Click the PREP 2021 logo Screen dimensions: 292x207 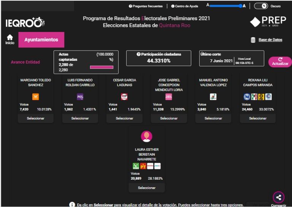point(268,21)
